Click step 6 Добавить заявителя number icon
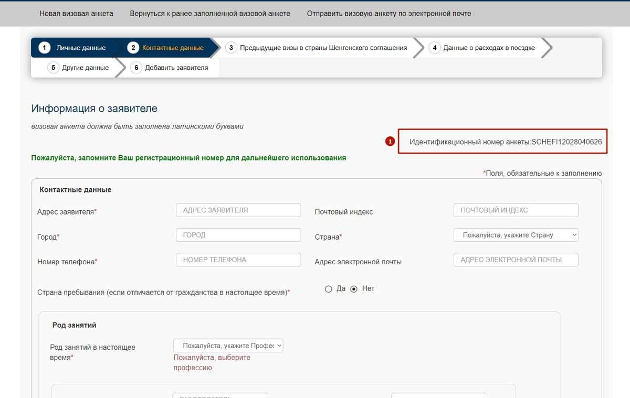The width and height of the screenshot is (630, 398). [136, 68]
